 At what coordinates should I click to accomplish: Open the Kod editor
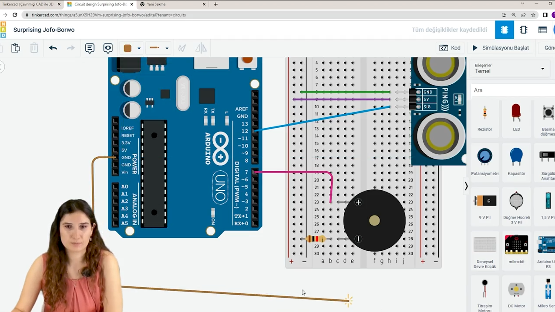451,48
